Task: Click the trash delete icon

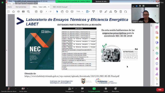Action: coord(121,11)
